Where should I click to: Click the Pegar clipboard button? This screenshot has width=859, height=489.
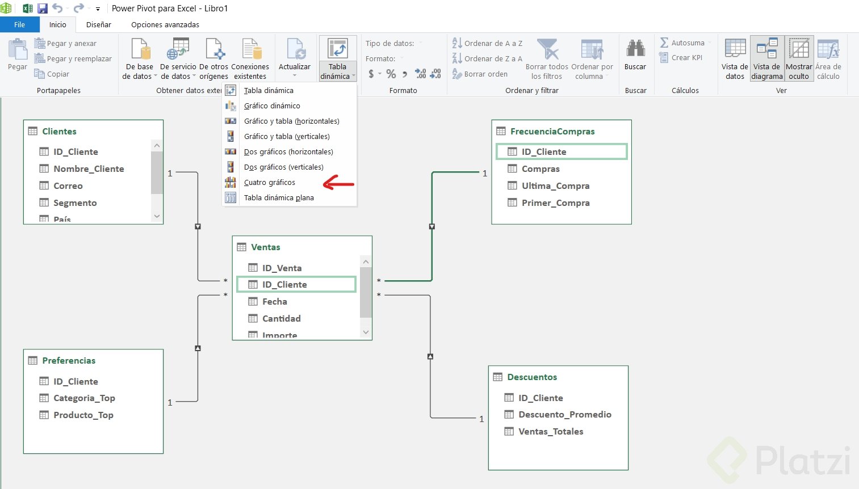click(18, 55)
